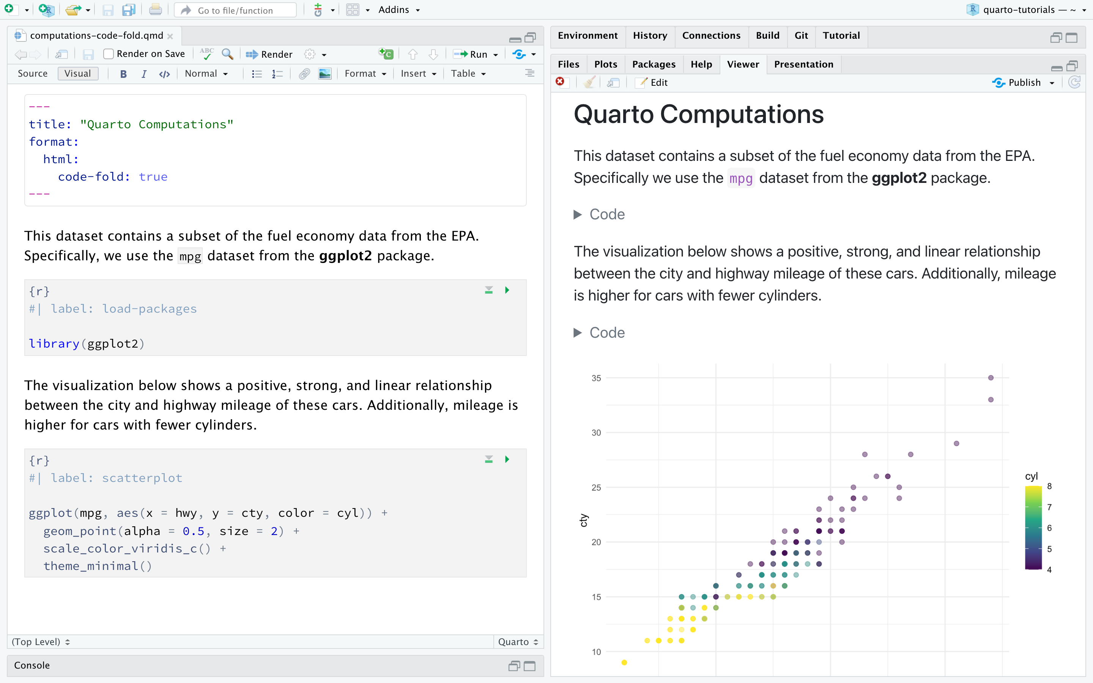Click the Stop viewer icon button
1093x683 pixels.
click(x=561, y=82)
